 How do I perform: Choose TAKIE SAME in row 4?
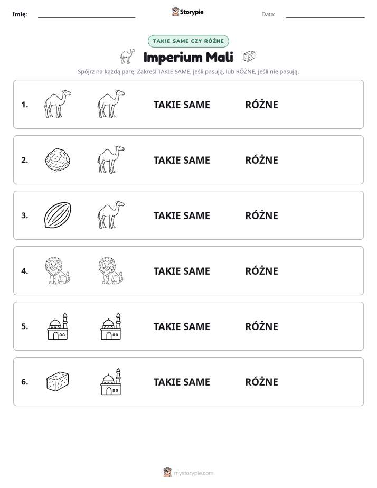(x=182, y=271)
